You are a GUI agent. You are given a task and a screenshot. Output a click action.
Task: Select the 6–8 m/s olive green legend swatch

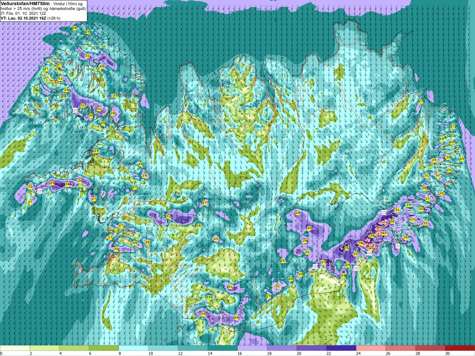(104, 348)
